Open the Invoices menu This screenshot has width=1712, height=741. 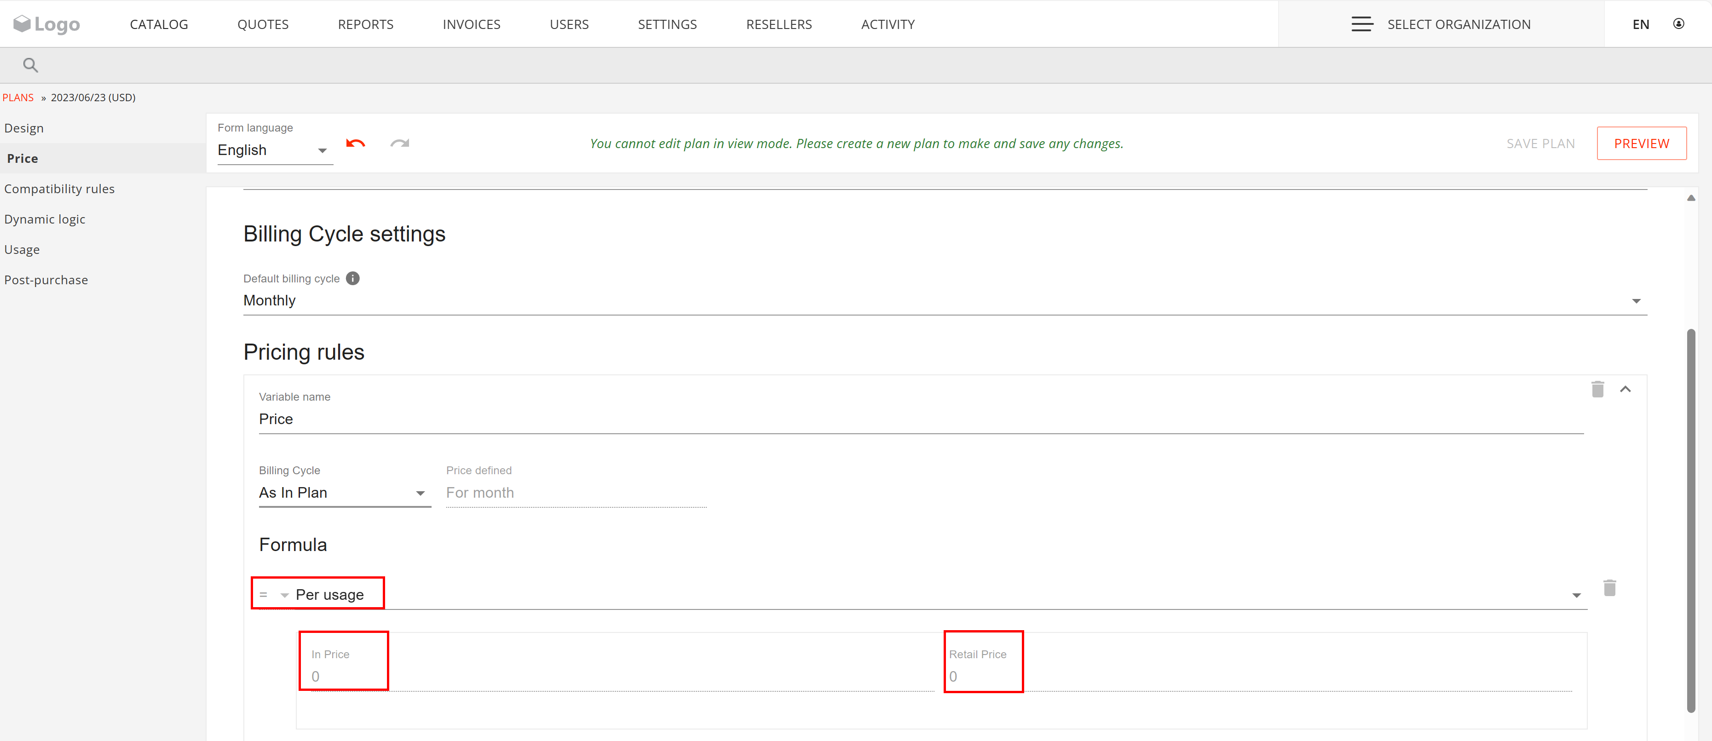point(471,24)
